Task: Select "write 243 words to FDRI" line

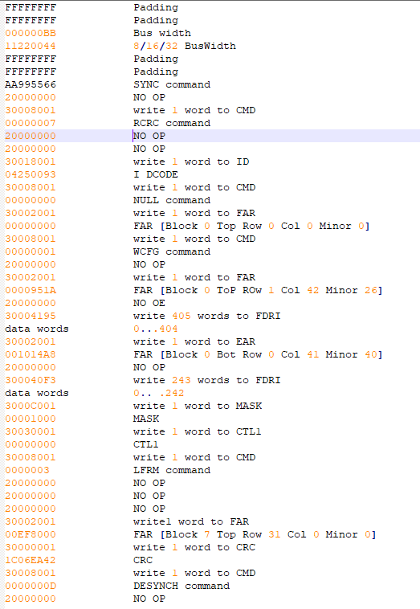Action: click(207, 379)
